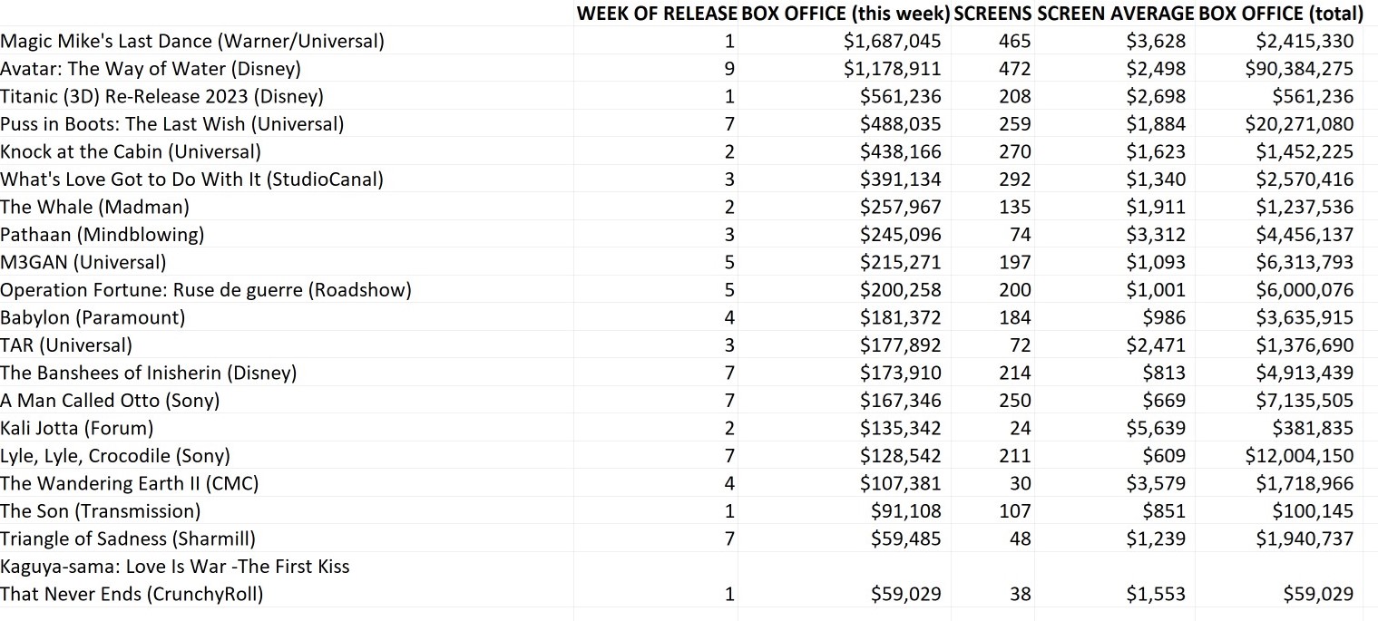Click the Babylon (Paramount) title cell

click(93, 317)
